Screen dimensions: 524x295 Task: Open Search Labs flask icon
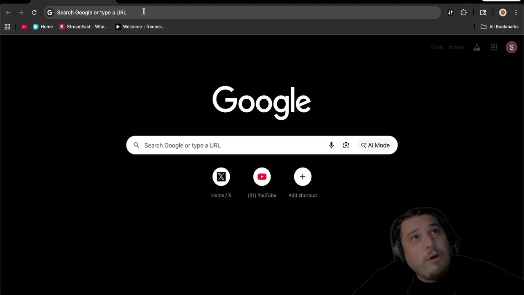(x=477, y=47)
